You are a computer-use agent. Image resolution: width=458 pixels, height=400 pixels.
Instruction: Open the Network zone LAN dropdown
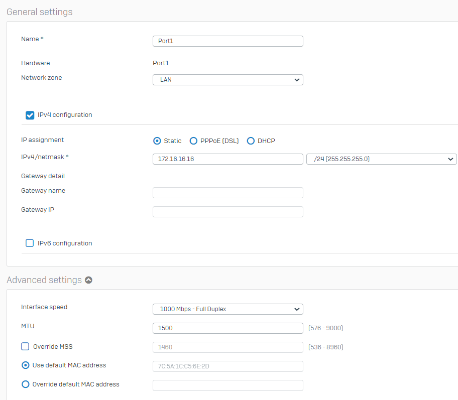coord(228,80)
